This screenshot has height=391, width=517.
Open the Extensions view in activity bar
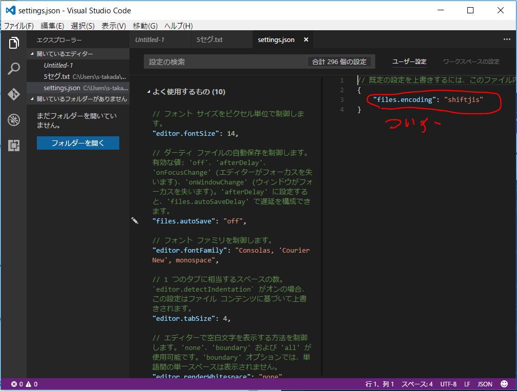pyautogui.click(x=14, y=146)
